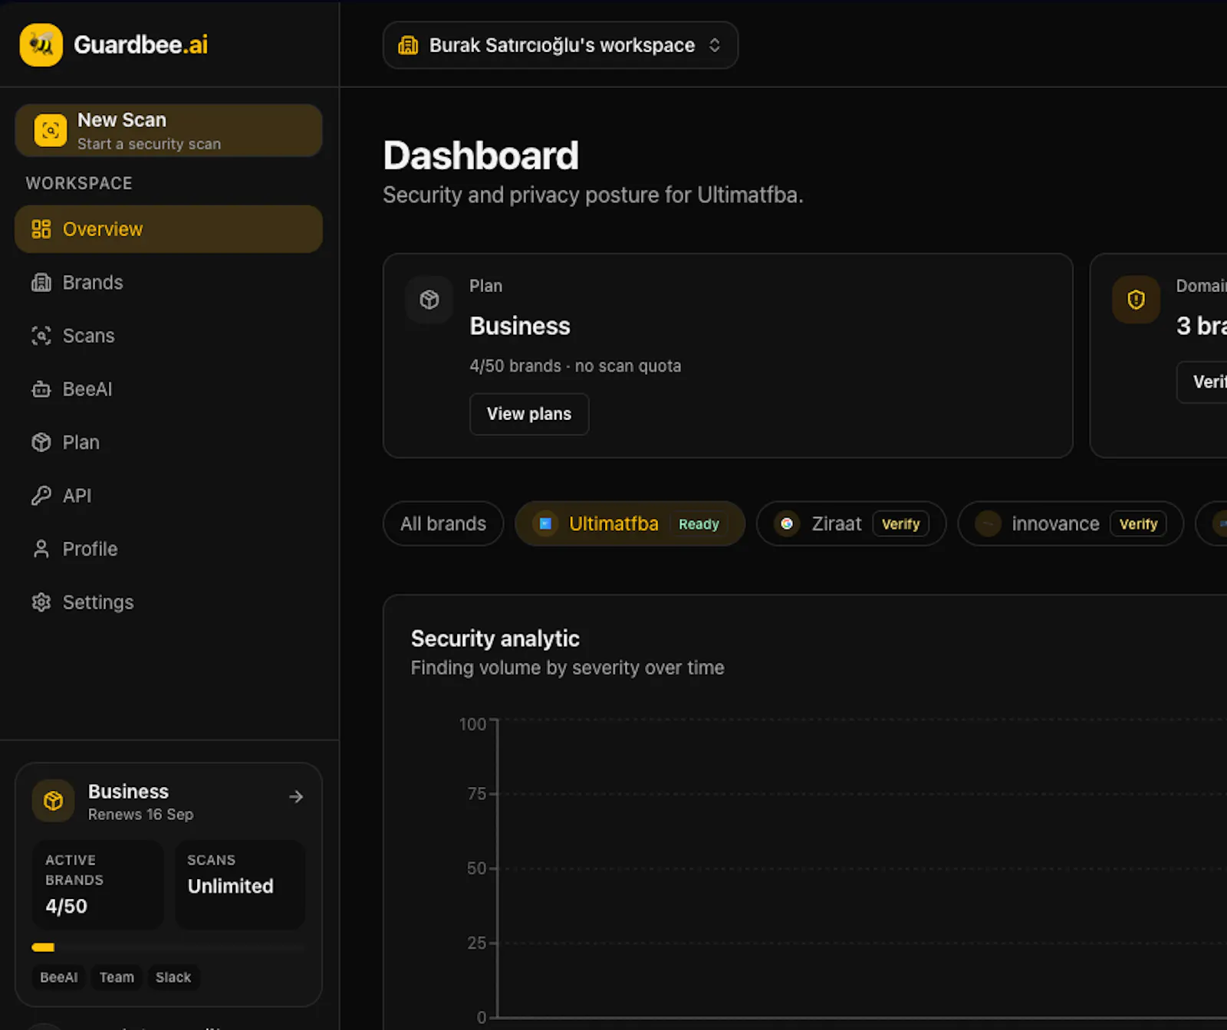This screenshot has width=1227, height=1030.
Task: Click the Domain shield alert icon
Action: pos(1136,300)
